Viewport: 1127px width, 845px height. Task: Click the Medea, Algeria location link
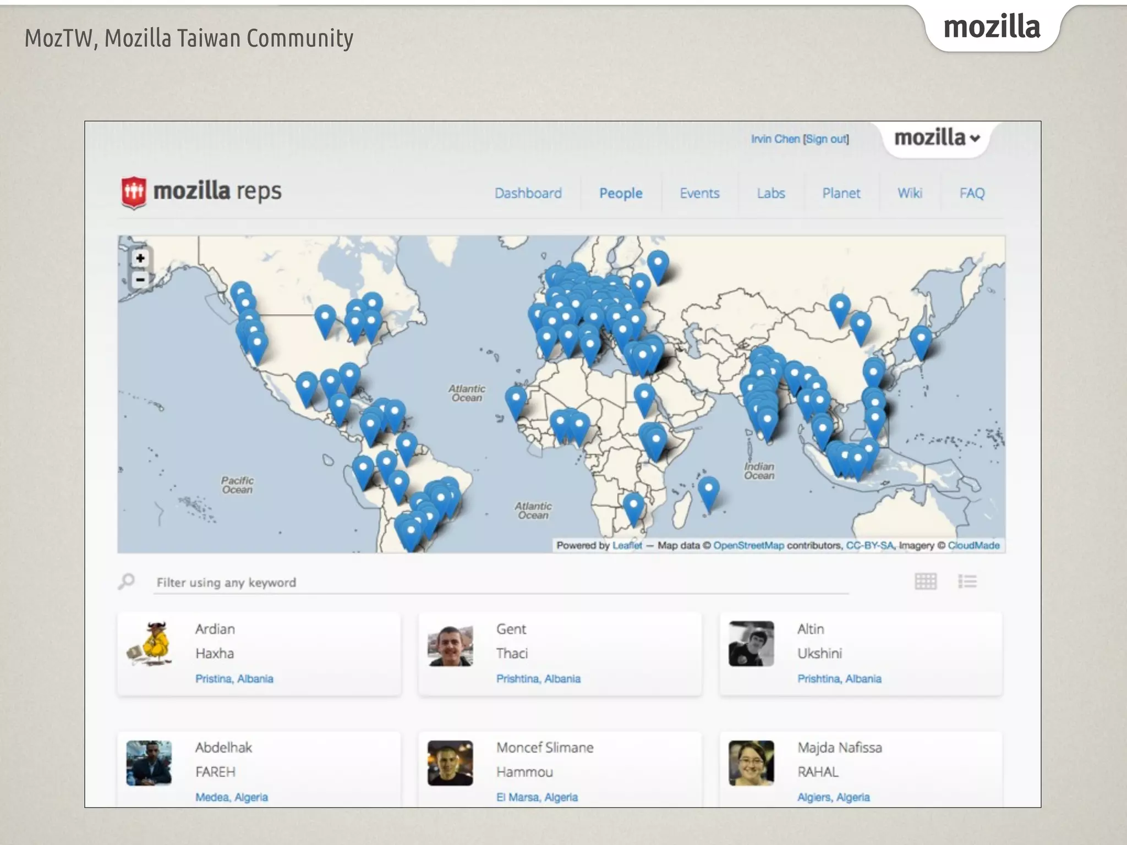[232, 797]
